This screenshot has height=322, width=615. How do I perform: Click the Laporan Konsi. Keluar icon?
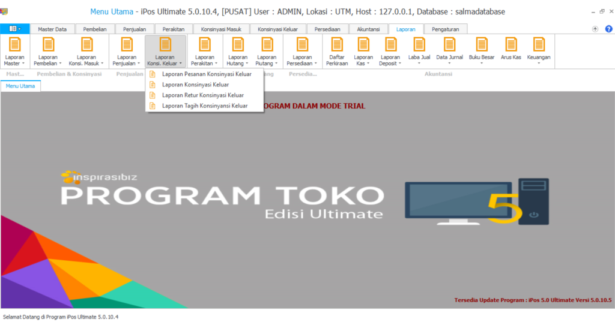(x=165, y=45)
